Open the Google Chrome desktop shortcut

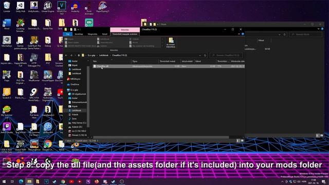pos(48,145)
